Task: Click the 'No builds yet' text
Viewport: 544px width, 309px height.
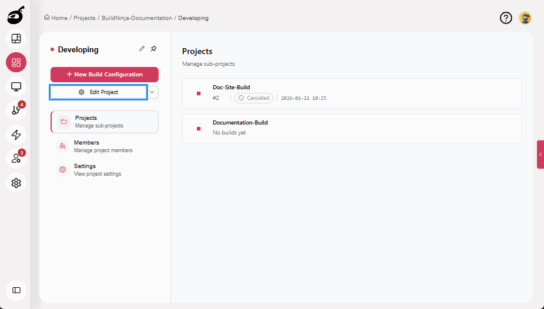Action: (229, 133)
